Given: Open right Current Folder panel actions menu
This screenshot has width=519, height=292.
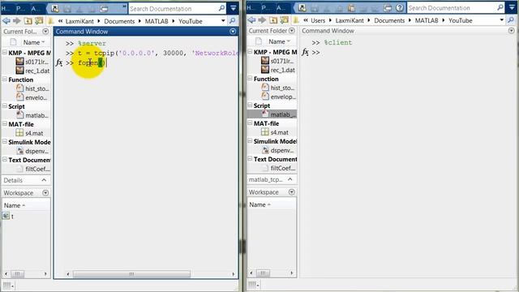Looking at the screenshot, I should click(292, 31).
